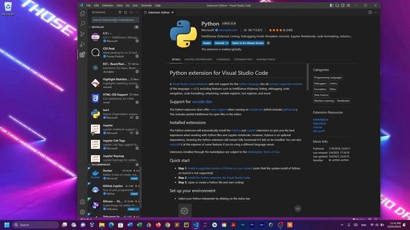
Task: Split the editor right
Action: pyautogui.click(x=370, y=12)
